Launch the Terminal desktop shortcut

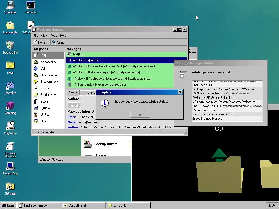click(x=31, y=7)
